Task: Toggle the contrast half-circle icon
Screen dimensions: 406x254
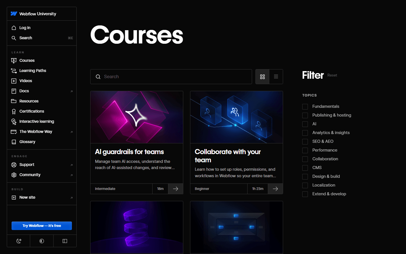Action: [x=42, y=241]
